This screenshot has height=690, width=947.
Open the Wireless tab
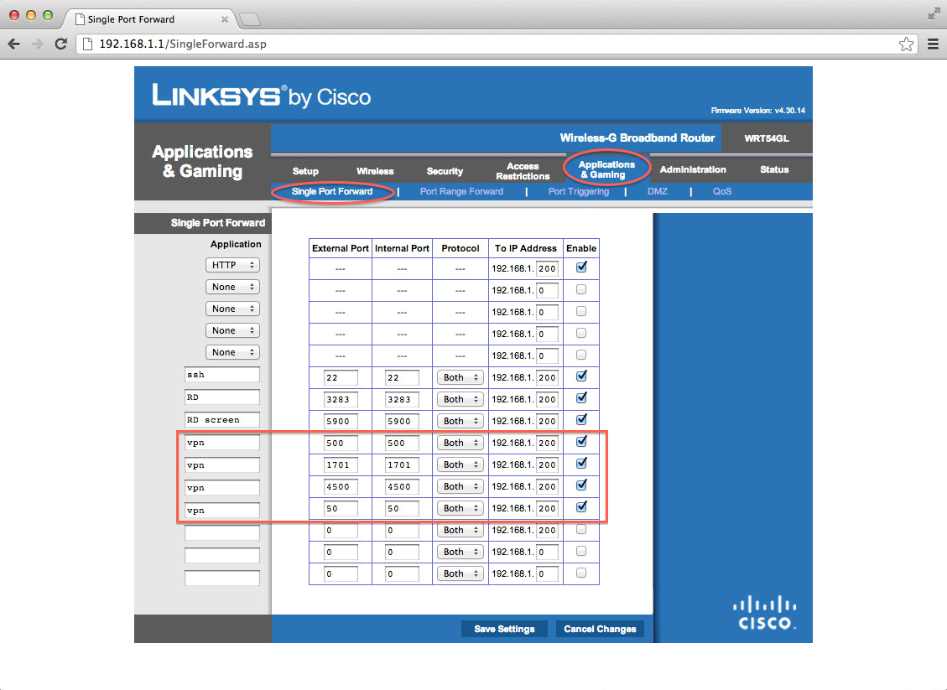pyautogui.click(x=374, y=171)
